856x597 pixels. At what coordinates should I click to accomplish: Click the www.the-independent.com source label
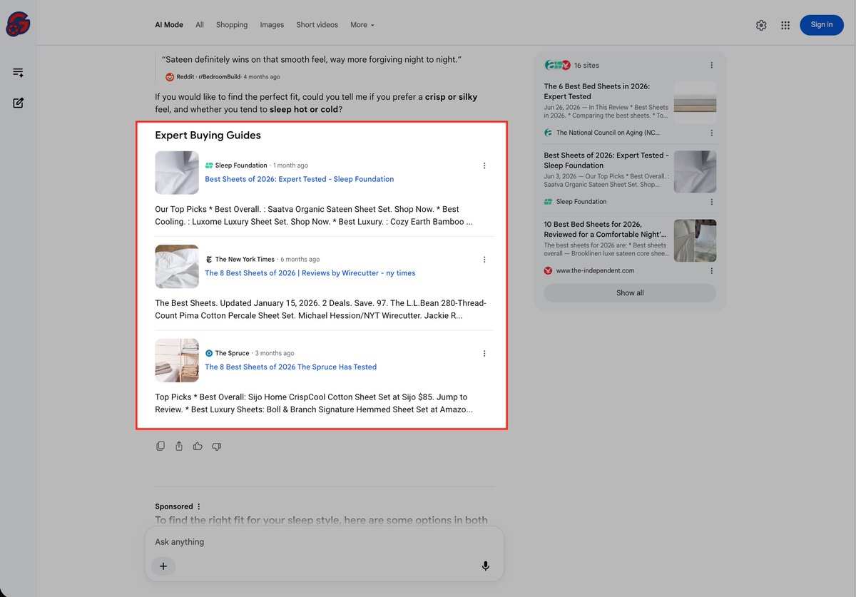[x=595, y=271]
